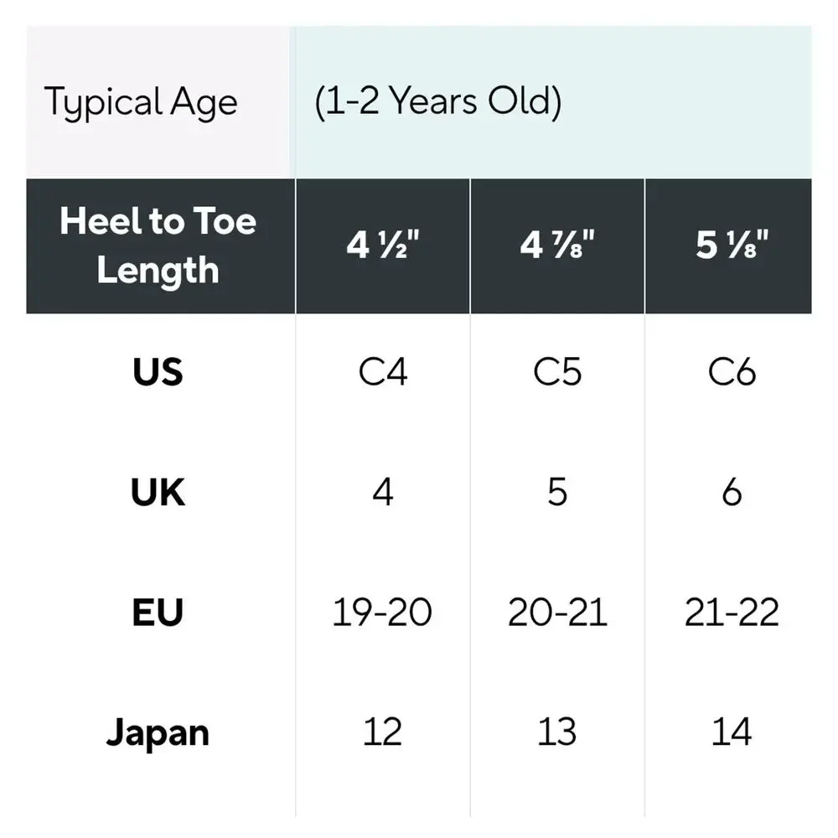The image size is (838, 838).
Task: Pick UK size 4 cell
Action: tap(383, 492)
